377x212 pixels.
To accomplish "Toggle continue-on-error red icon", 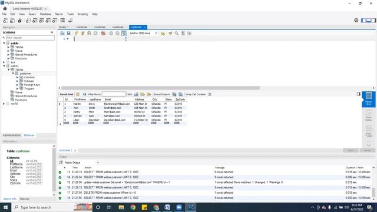I will click(103, 33).
